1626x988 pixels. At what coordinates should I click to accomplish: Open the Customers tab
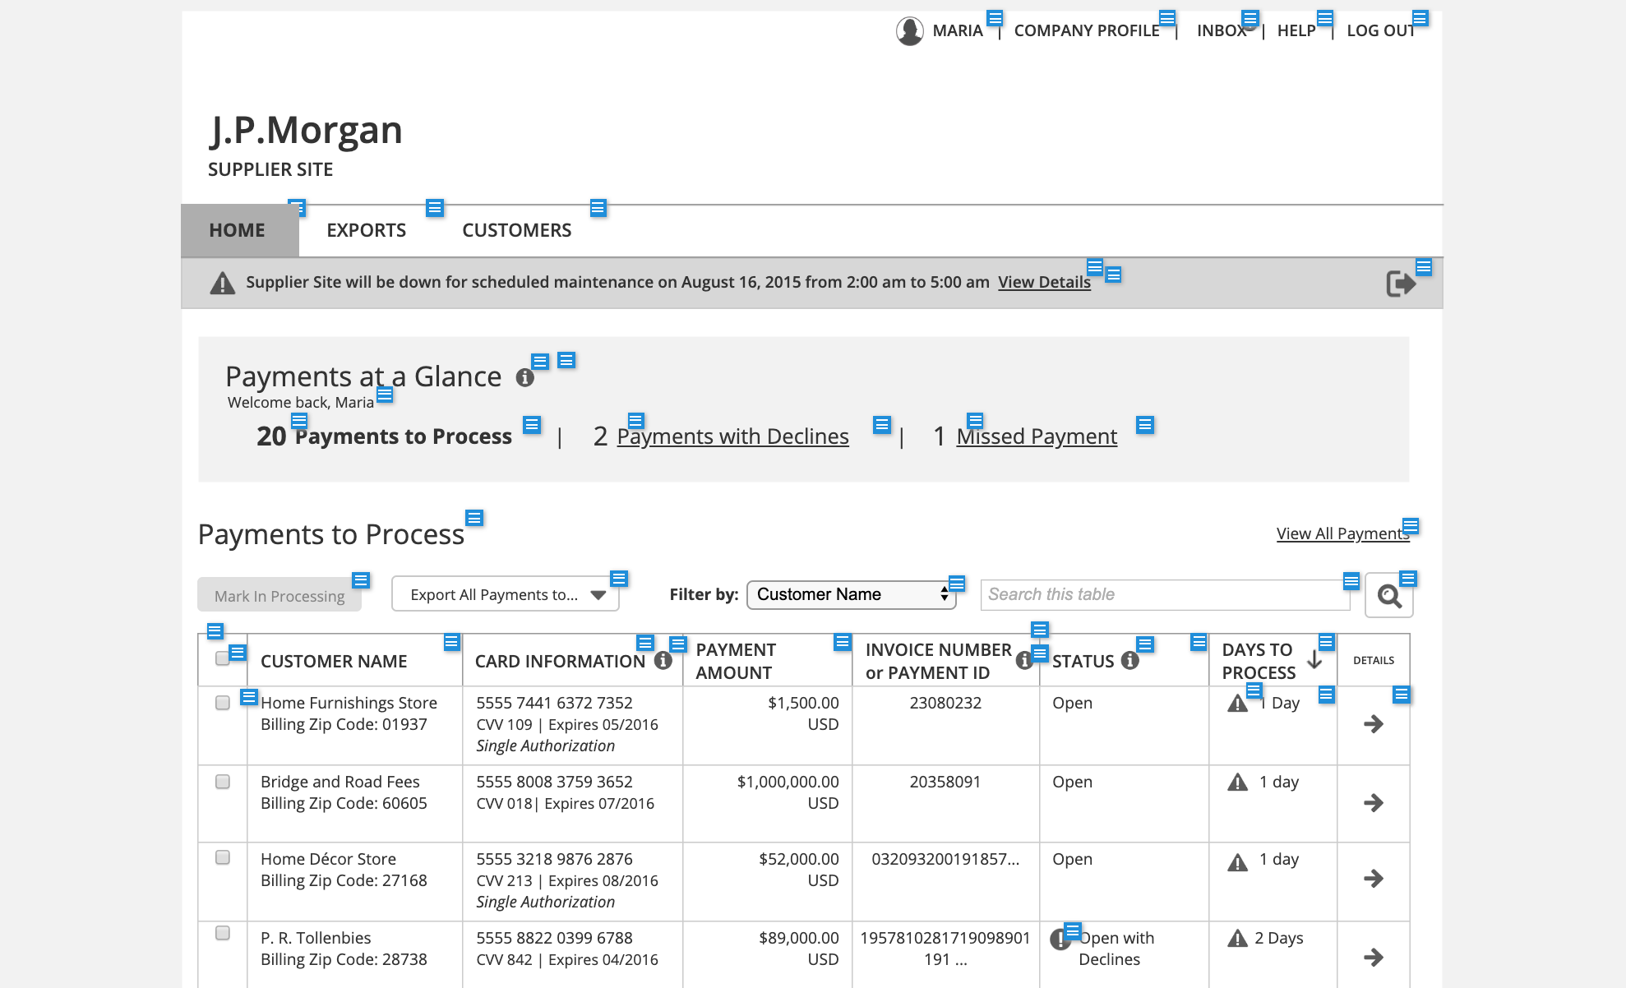click(516, 230)
